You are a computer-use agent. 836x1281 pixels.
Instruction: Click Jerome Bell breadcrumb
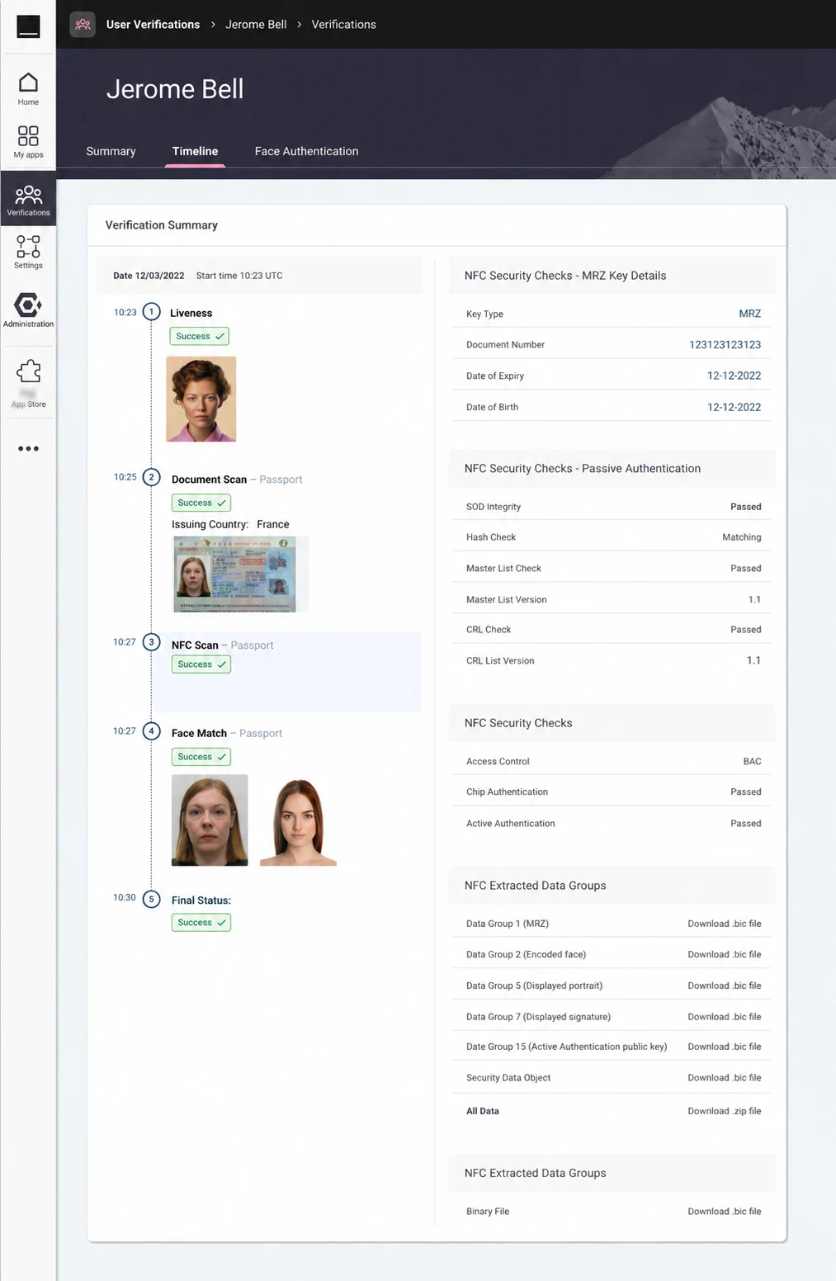pos(256,25)
